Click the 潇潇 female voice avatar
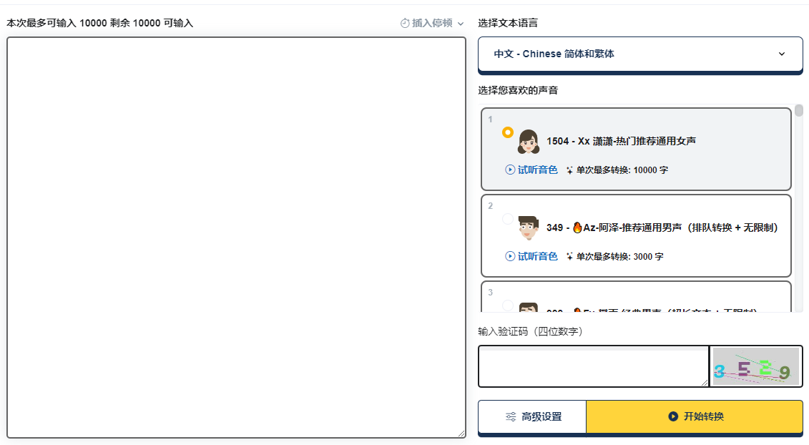 [x=528, y=142]
